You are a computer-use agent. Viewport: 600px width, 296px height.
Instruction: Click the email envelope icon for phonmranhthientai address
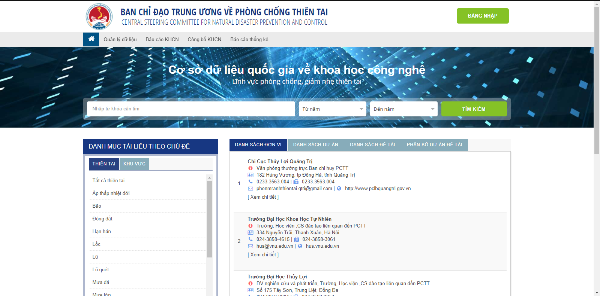point(250,189)
